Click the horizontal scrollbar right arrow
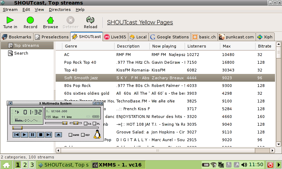 [x=272, y=150]
